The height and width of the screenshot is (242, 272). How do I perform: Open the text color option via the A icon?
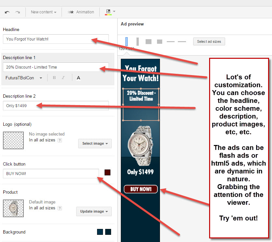point(78,77)
